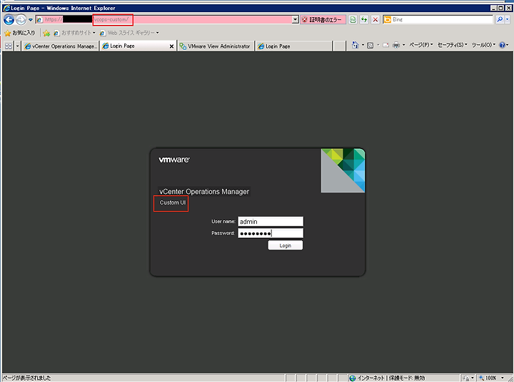Open the recent pages dropdown beside Forward
This screenshot has height=382, width=514.
point(31,20)
